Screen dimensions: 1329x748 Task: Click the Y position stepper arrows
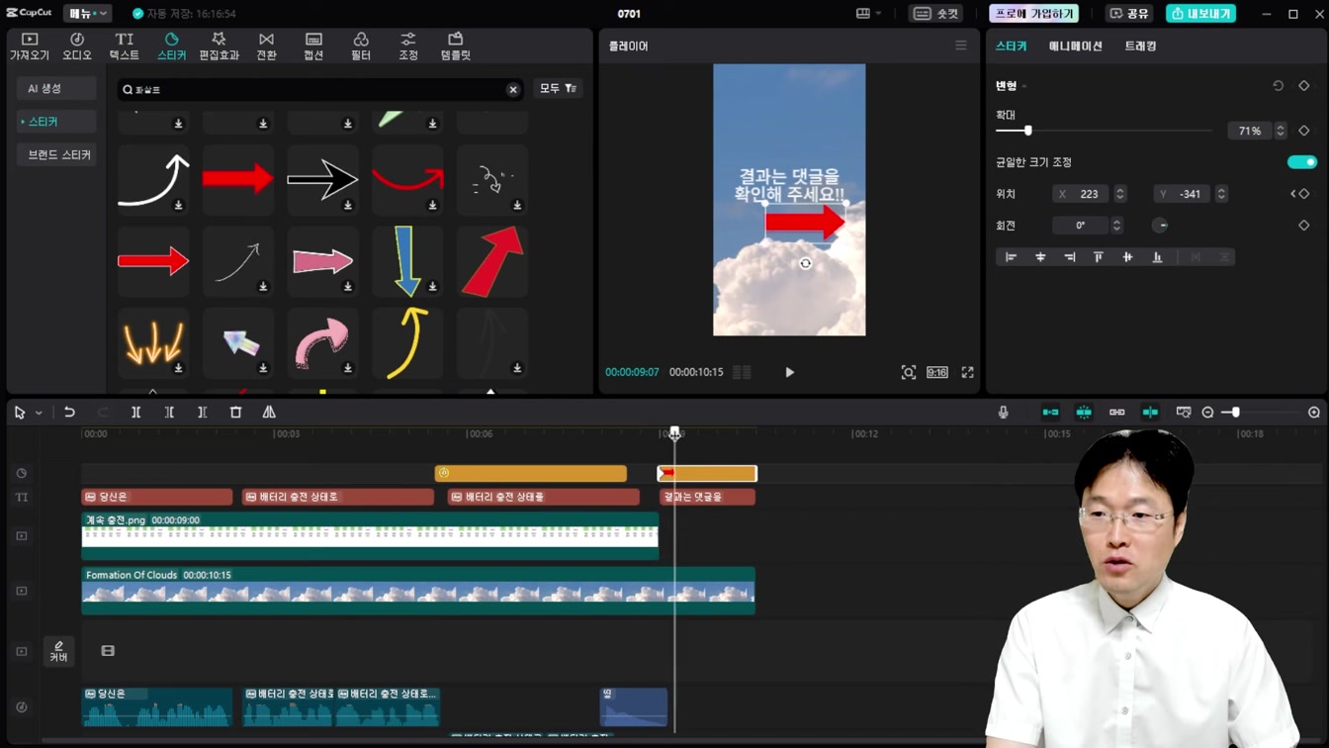coord(1221,194)
